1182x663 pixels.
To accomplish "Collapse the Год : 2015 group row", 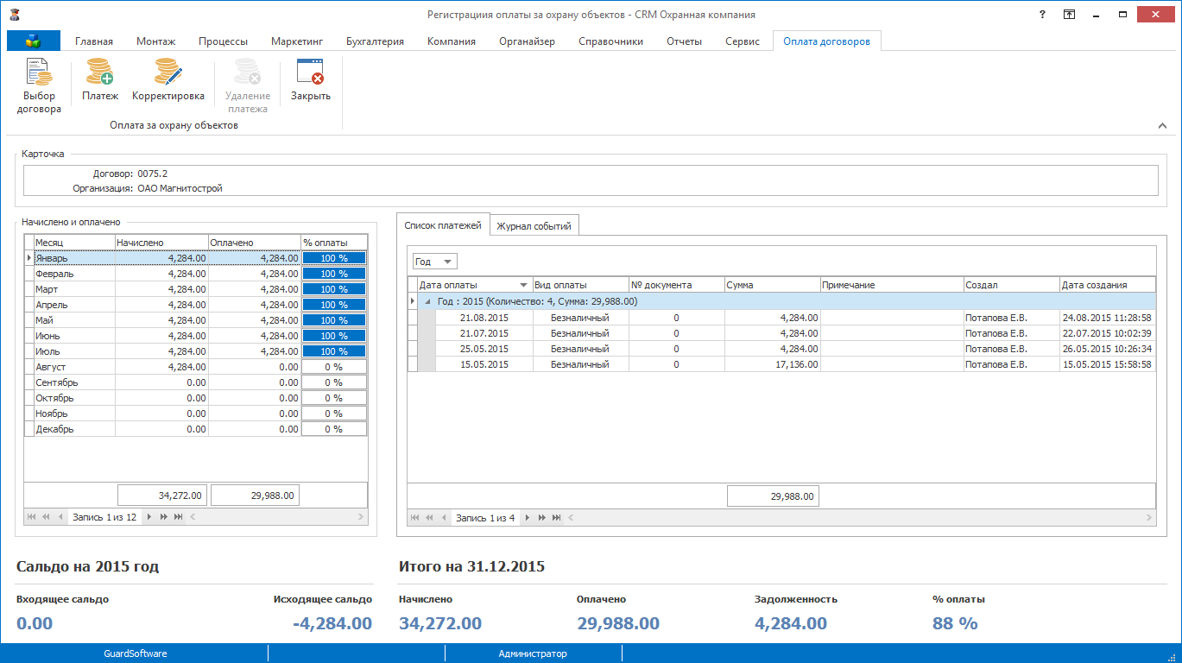I will click(427, 301).
